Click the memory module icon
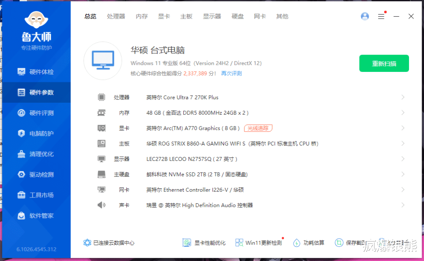Screen dimensions: 424x261 click(102, 112)
